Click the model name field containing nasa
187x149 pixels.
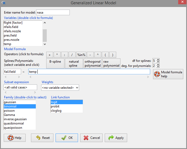click(x=53, y=12)
